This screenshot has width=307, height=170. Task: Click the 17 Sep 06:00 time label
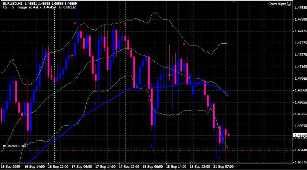(x=82, y=167)
